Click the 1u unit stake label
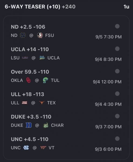133x162 pixels. pos(126,7)
